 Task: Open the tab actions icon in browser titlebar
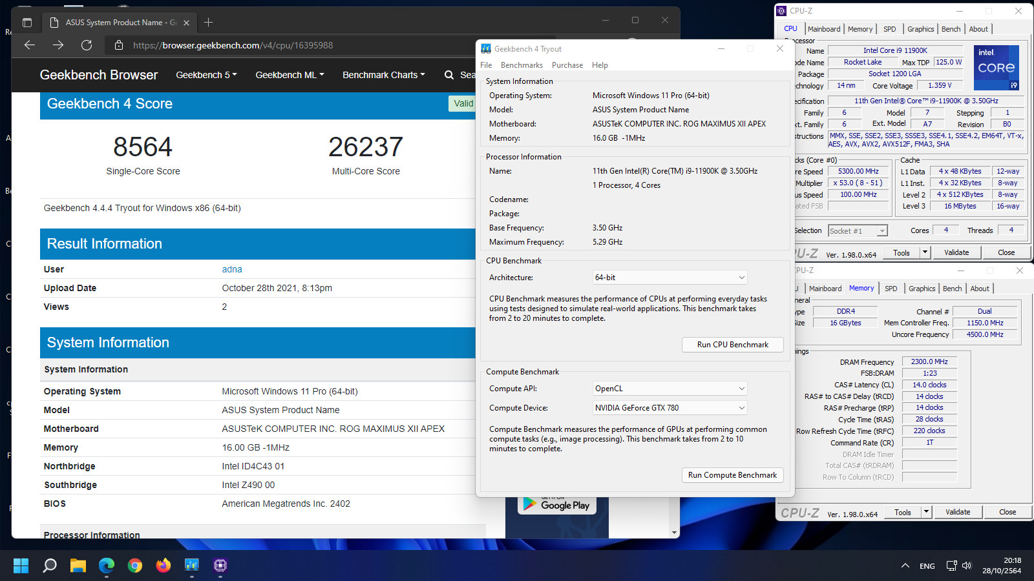27,23
